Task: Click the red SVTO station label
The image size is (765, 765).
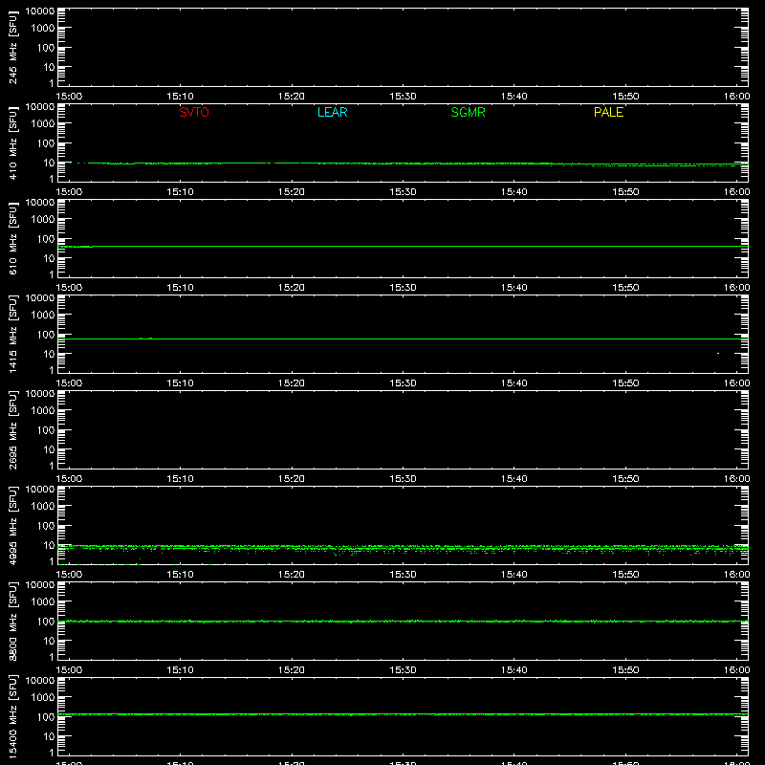Action: coord(194,112)
